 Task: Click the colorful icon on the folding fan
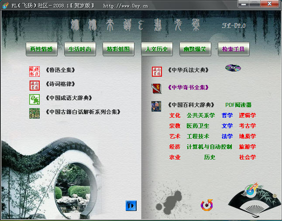click(251, 190)
